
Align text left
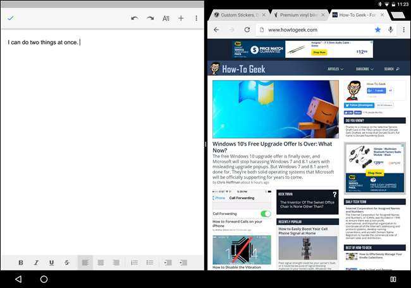click(85, 263)
